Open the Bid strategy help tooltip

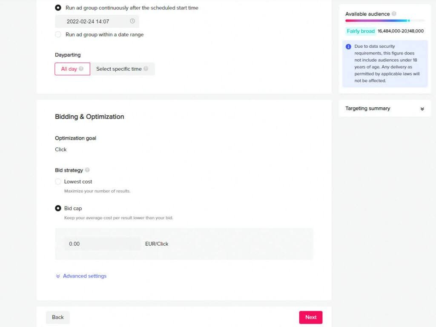(87, 170)
